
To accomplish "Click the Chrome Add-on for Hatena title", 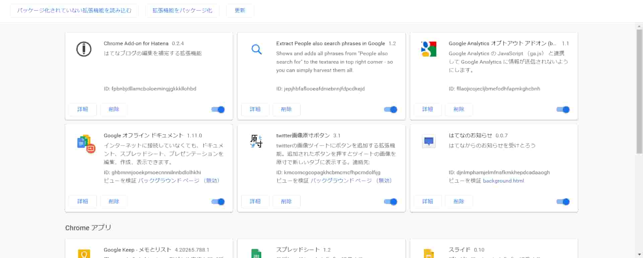I will point(136,44).
